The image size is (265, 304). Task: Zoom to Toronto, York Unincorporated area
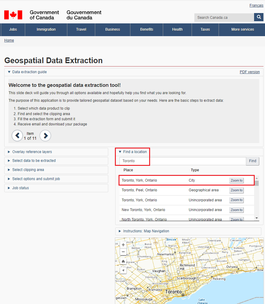pos(236,200)
